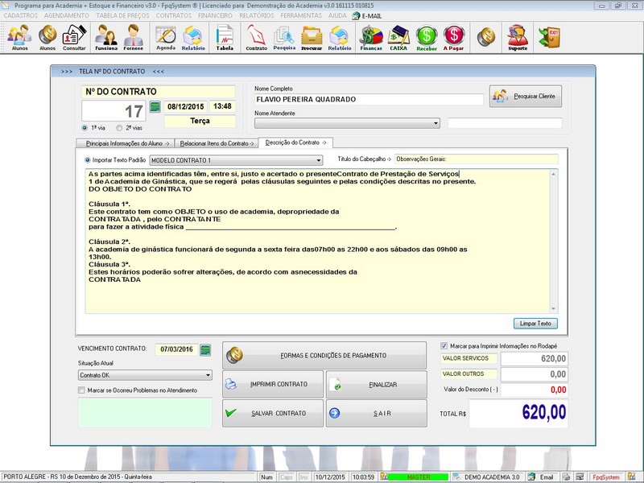Click the Finalizar button
This screenshot has width=644, height=483.
(x=377, y=385)
